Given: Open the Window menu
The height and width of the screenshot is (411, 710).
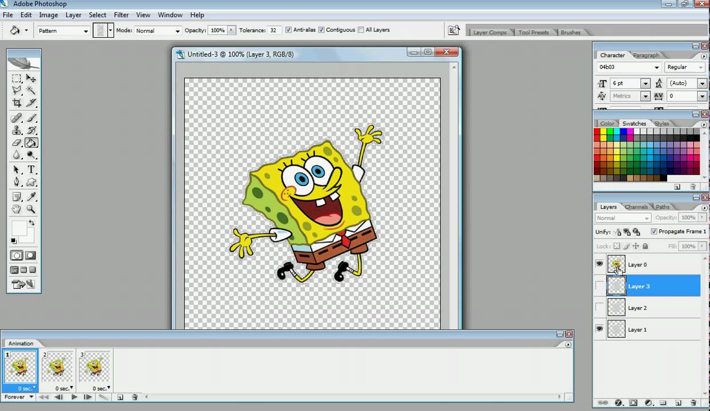Looking at the screenshot, I should click(170, 15).
